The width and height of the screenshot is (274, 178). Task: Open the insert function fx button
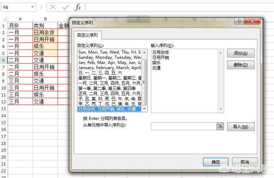point(78,7)
